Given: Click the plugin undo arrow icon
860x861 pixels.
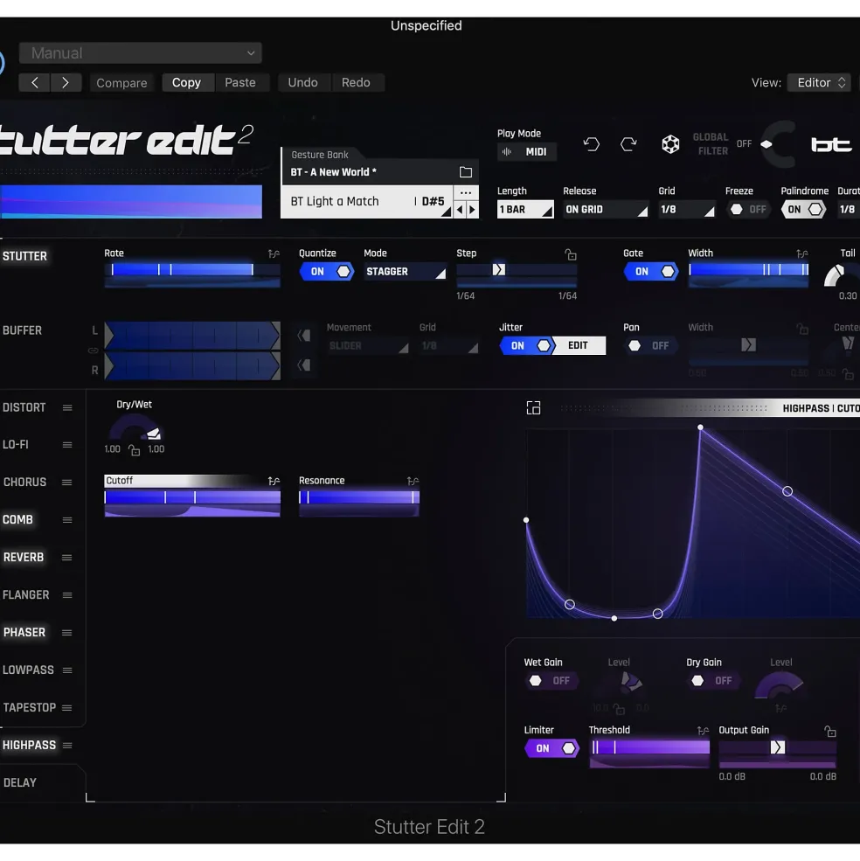Looking at the screenshot, I should click(x=592, y=144).
